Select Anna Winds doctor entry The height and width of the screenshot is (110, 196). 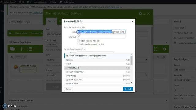point(97,76)
